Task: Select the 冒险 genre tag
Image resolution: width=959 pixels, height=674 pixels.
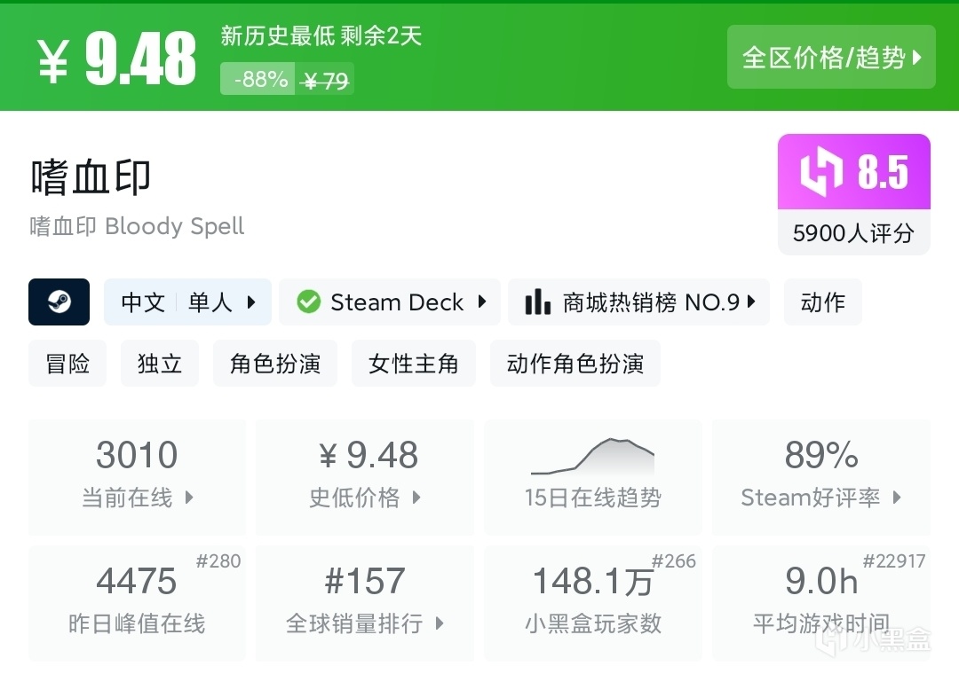Action: (x=67, y=364)
